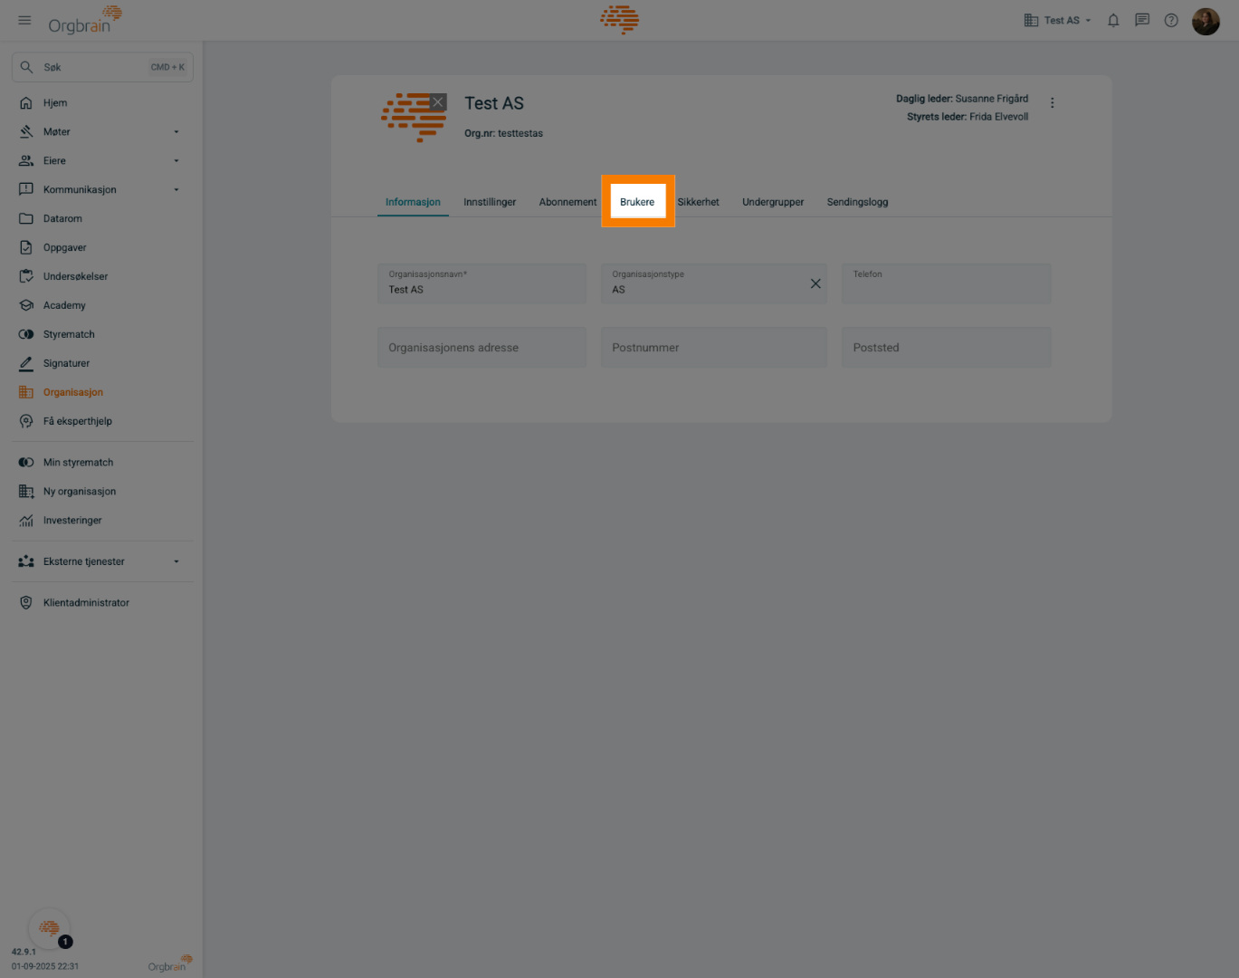Click the Poststed input field
Viewport: 1239px width, 978px height.
[946, 348]
